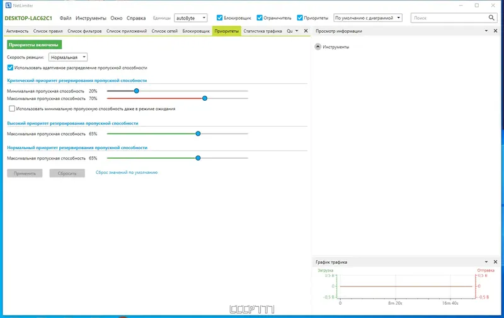Switch to the Список приложений tab

(x=127, y=31)
